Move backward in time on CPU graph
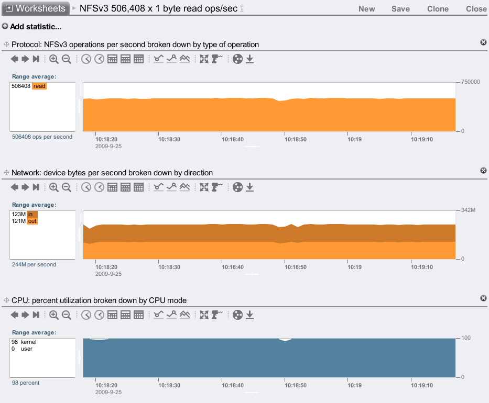Screen dimensions: 489x403 [x=14, y=315]
